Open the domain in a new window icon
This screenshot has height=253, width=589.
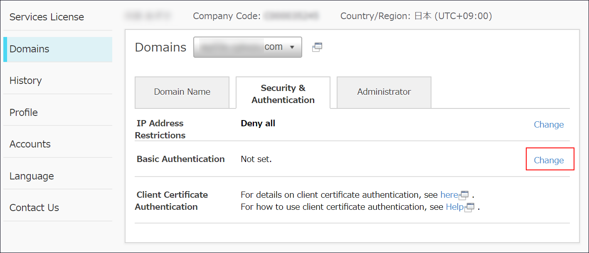317,47
